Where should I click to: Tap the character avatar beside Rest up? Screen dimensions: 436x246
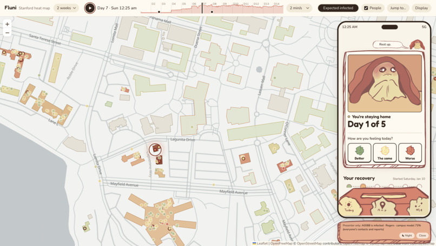417,44
